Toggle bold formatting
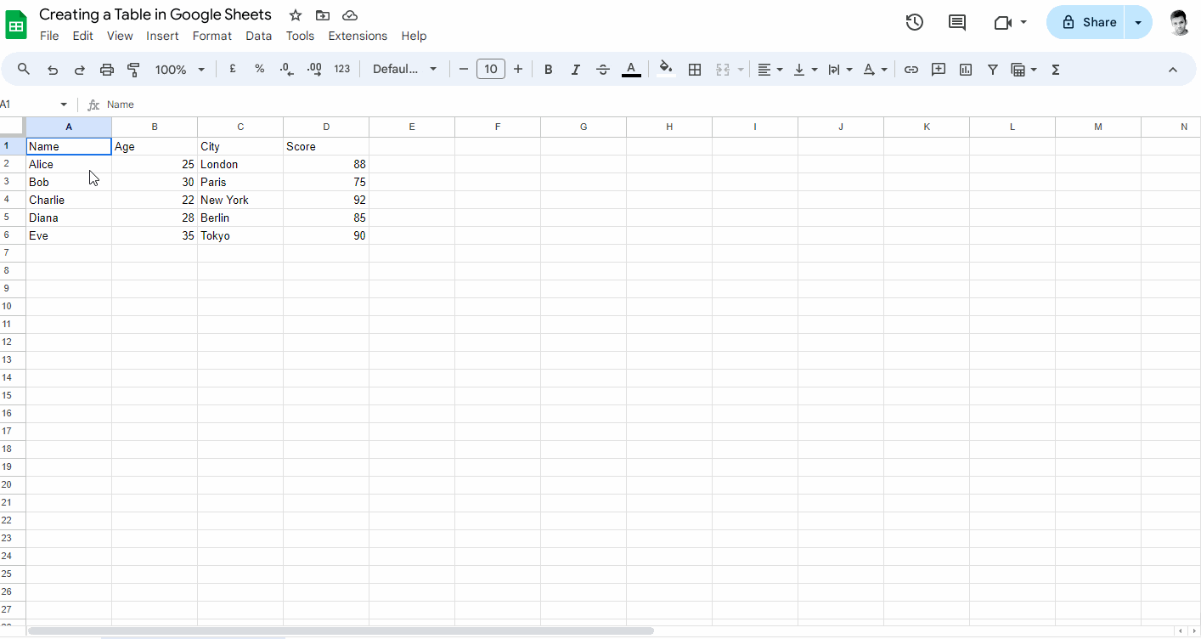This screenshot has width=1201, height=639. tap(548, 69)
